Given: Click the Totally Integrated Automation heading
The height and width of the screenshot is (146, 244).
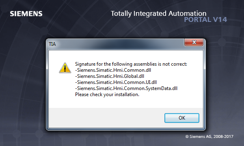Looking at the screenshot, I should [x=159, y=13].
